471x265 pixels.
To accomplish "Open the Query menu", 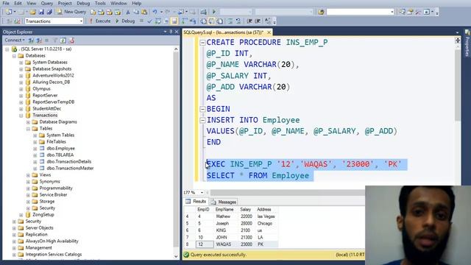I will click(47, 3).
